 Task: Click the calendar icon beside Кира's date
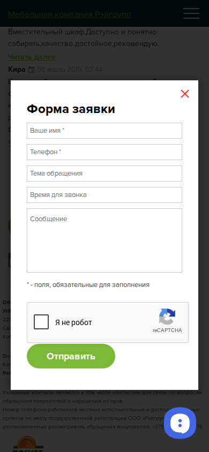point(31,70)
